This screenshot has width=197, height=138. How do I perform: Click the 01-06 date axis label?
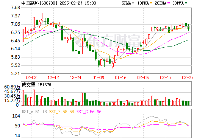click(98, 78)
